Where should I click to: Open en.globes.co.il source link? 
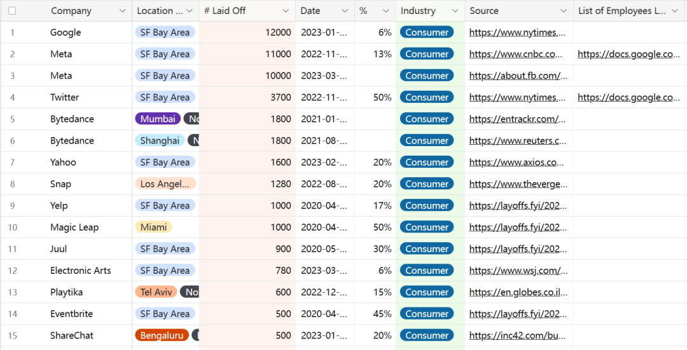[x=518, y=292]
